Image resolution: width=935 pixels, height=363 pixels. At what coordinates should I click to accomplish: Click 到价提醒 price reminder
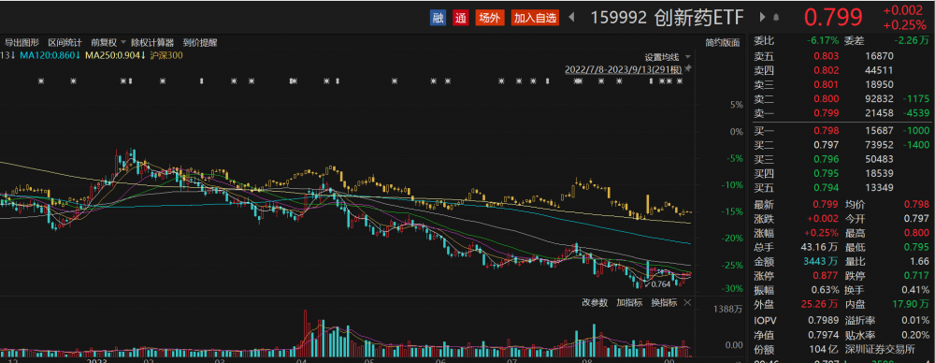point(200,42)
